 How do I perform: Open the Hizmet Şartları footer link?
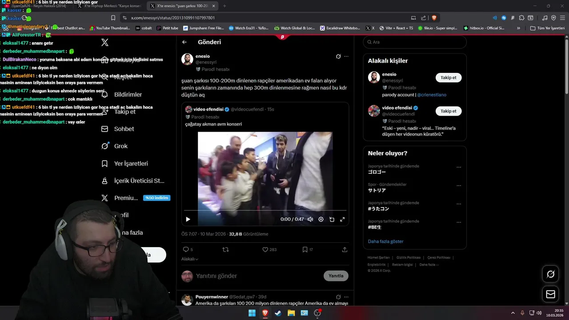379,258
